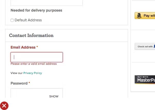Click the PayPal logo on checkout button
The height and width of the screenshot is (110, 155).
tap(154, 47)
